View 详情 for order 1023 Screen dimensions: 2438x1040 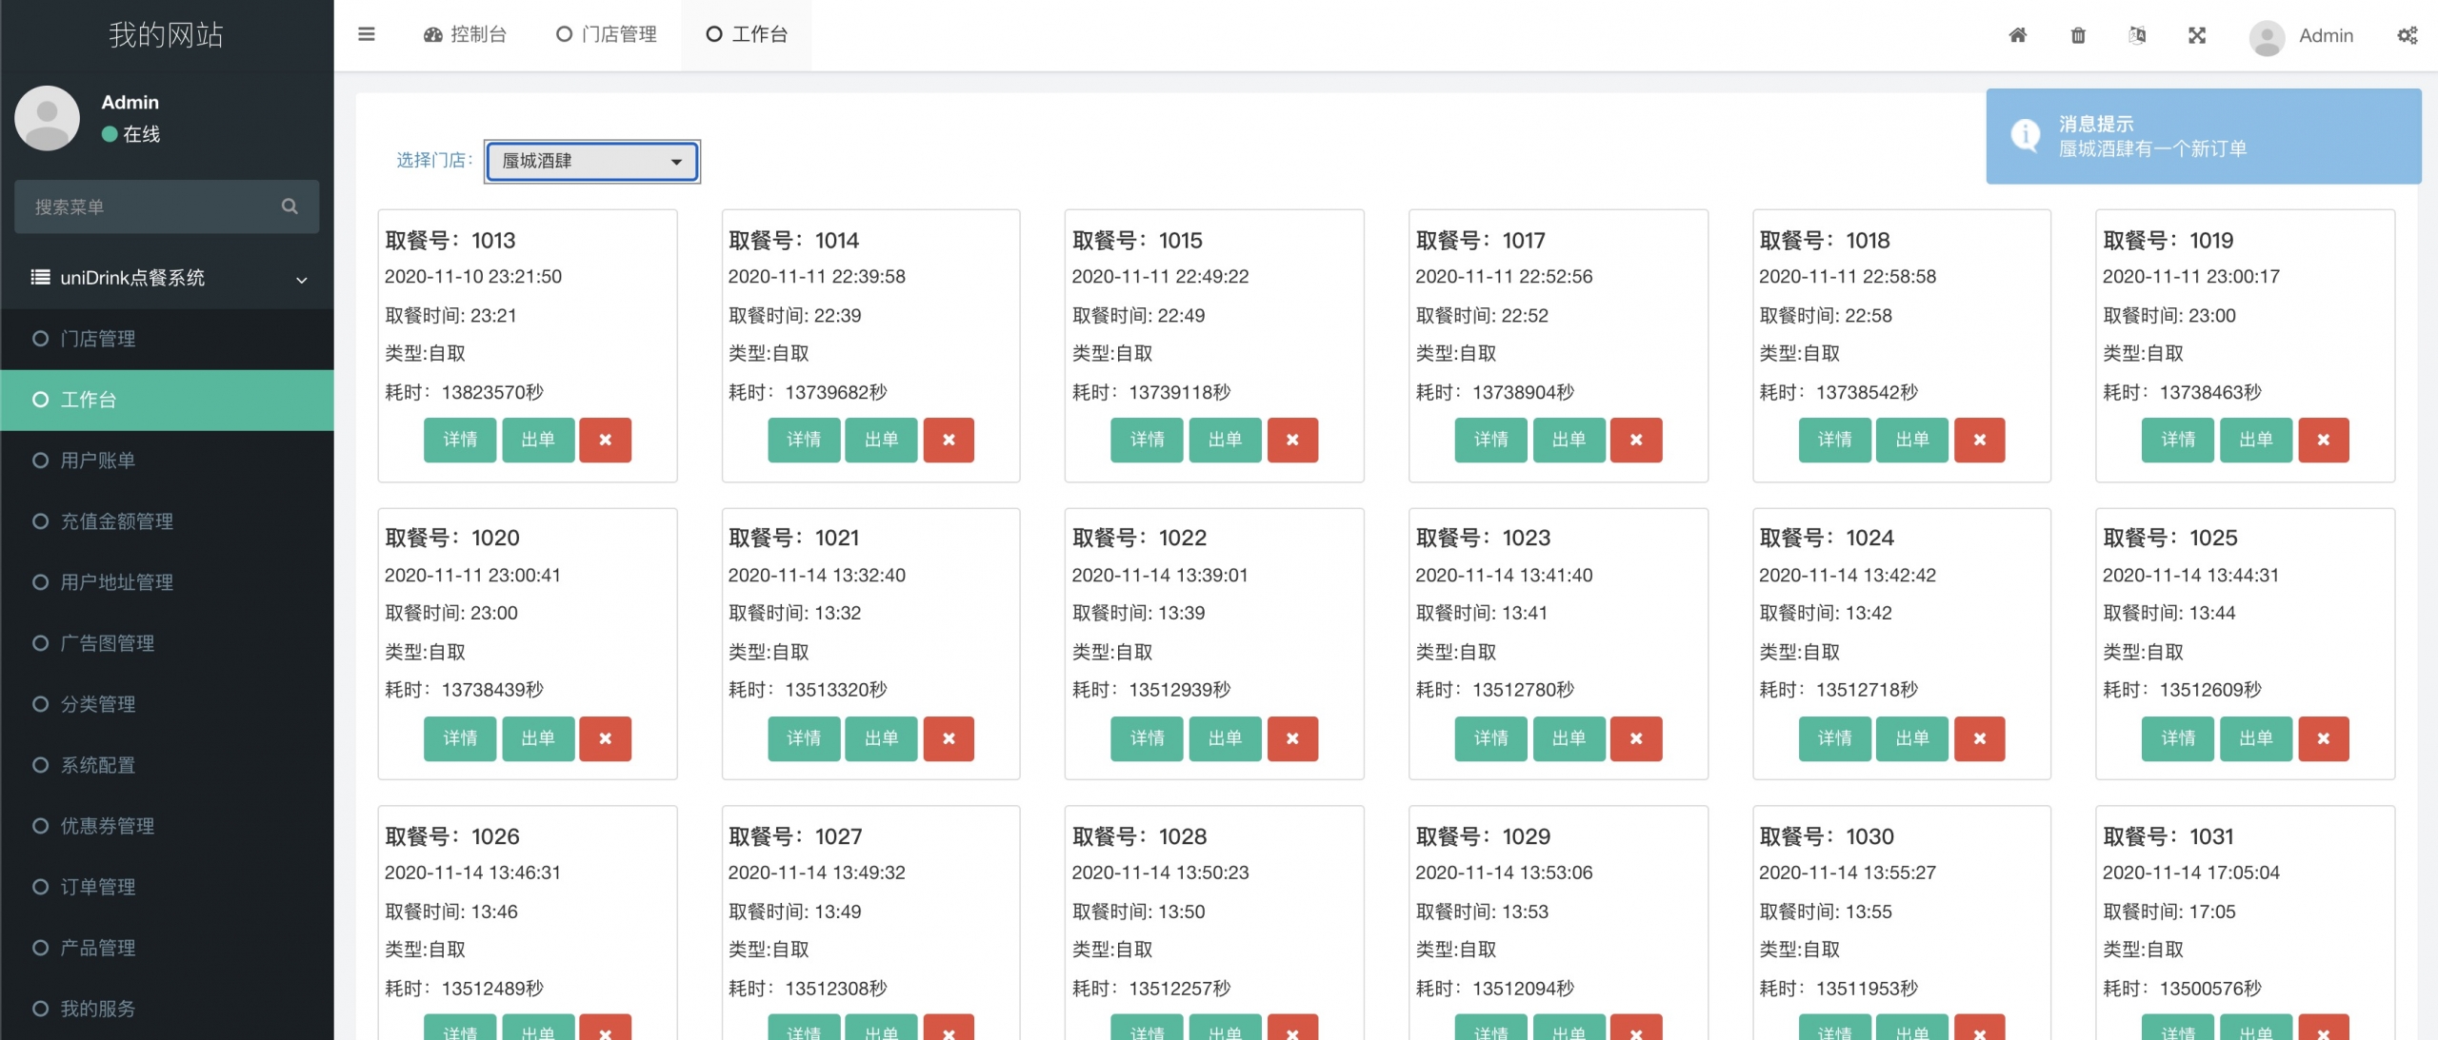[x=1491, y=738]
